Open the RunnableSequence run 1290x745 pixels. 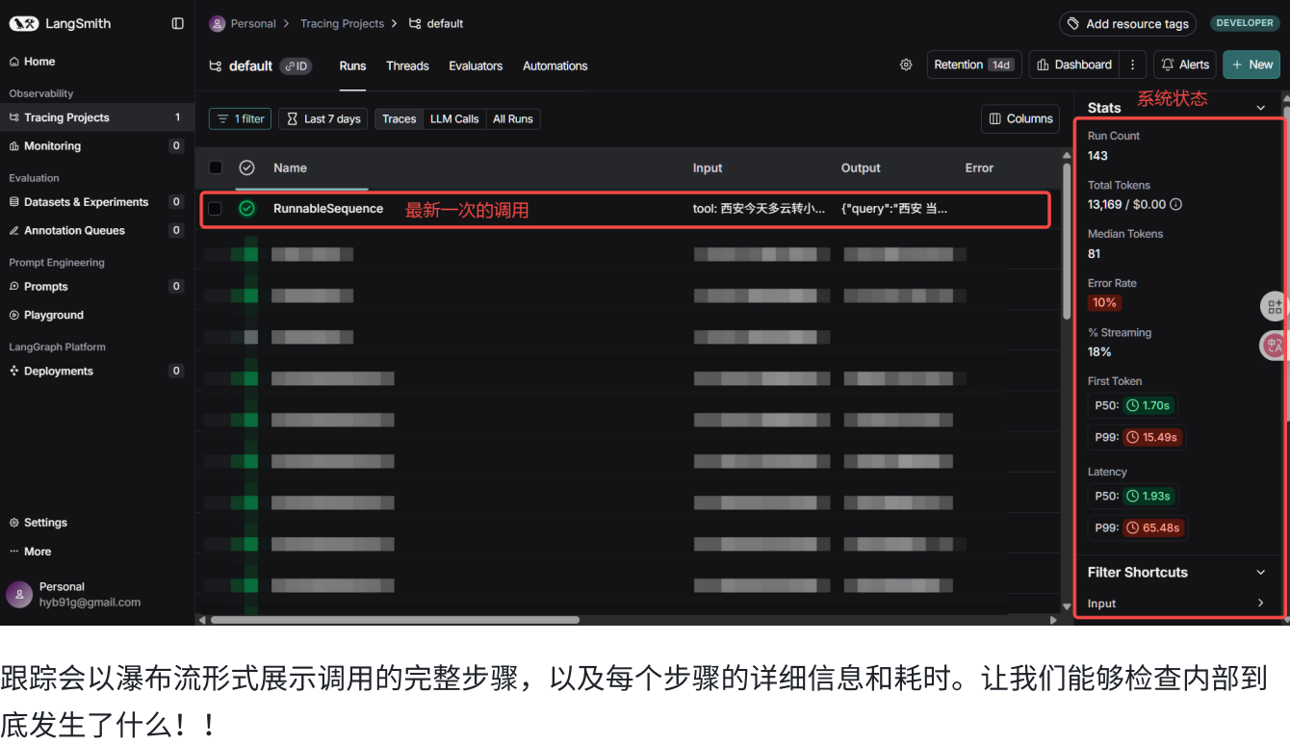pos(328,208)
